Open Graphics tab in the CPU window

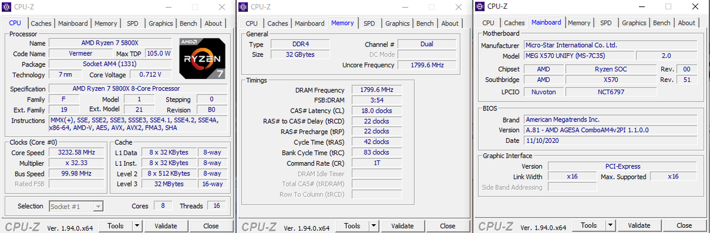point(161,24)
